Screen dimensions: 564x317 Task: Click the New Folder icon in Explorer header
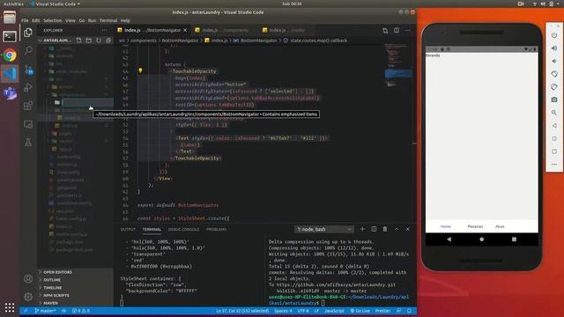point(88,41)
